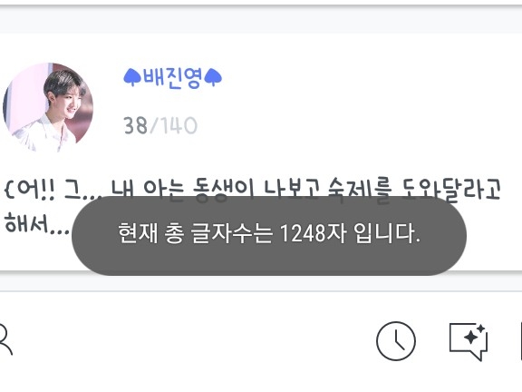This screenshot has height=392, width=522.
Task: Tap the sparkle speech bubble icon
Action: click(469, 342)
